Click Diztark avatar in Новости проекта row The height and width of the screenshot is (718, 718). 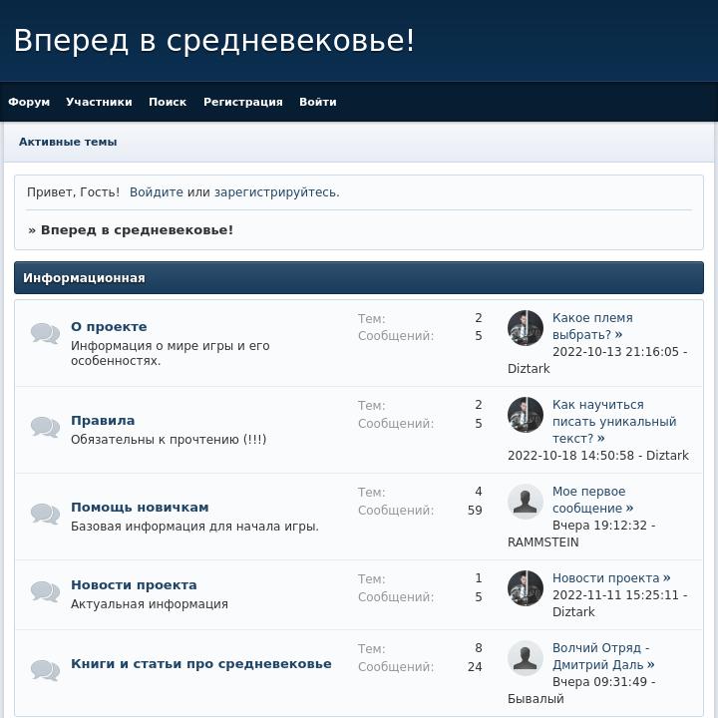pyautogui.click(x=526, y=588)
